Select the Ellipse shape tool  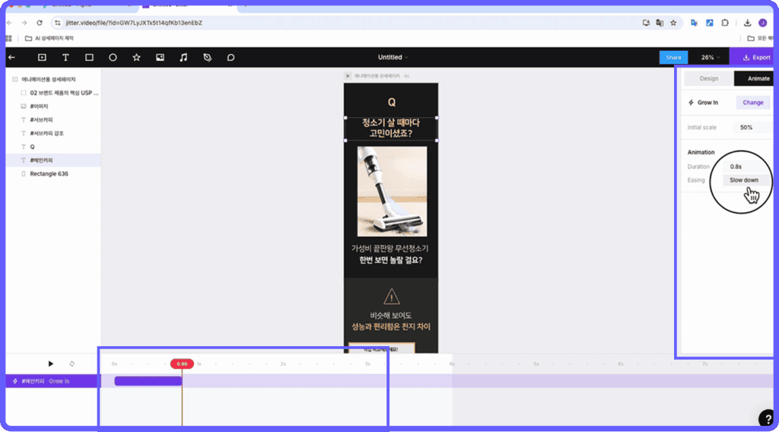click(113, 57)
